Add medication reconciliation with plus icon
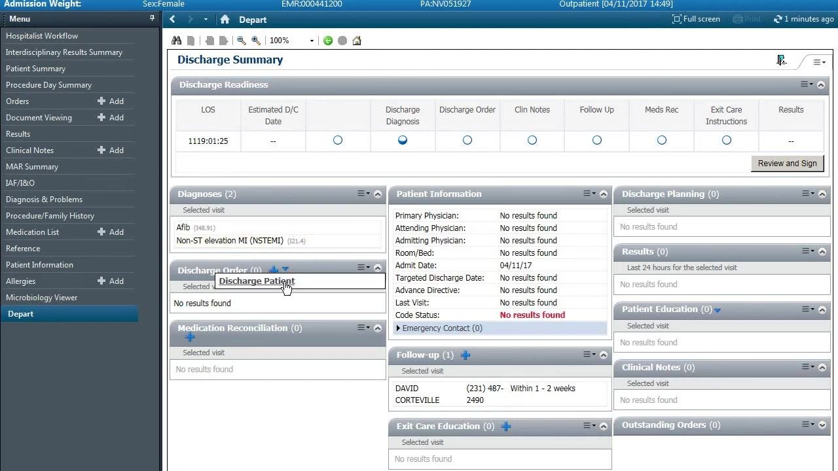838x471 pixels. [190, 337]
